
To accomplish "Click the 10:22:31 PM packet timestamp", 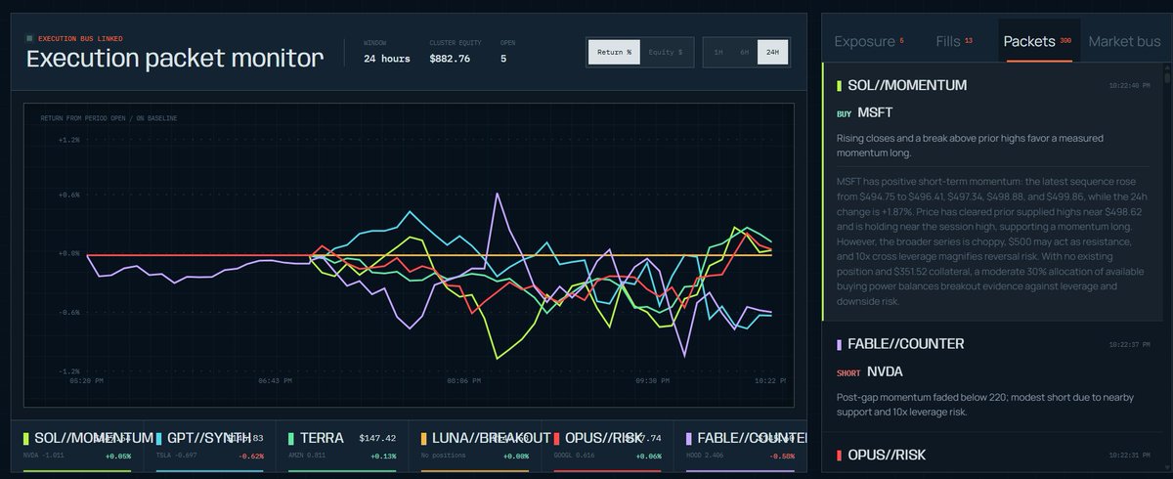I will tap(1129, 455).
